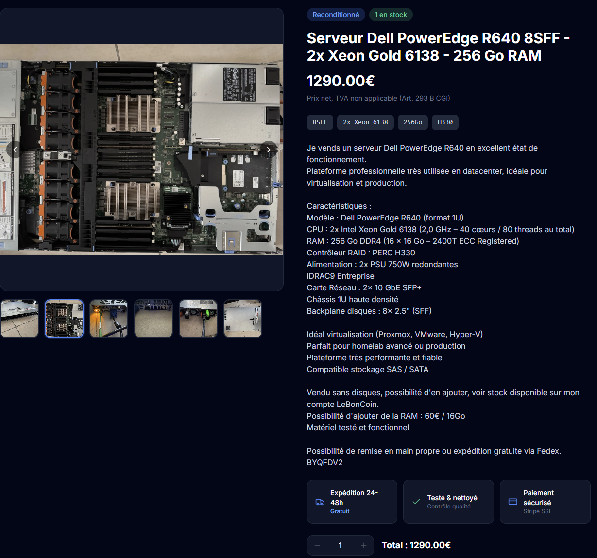597x558 pixels.
Task: Click the Testé & nettoyé checkmark icon
Action: click(x=416, y=502)
